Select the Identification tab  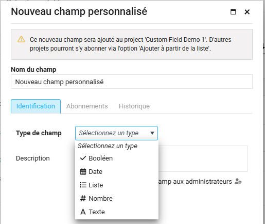pos(36,106)
